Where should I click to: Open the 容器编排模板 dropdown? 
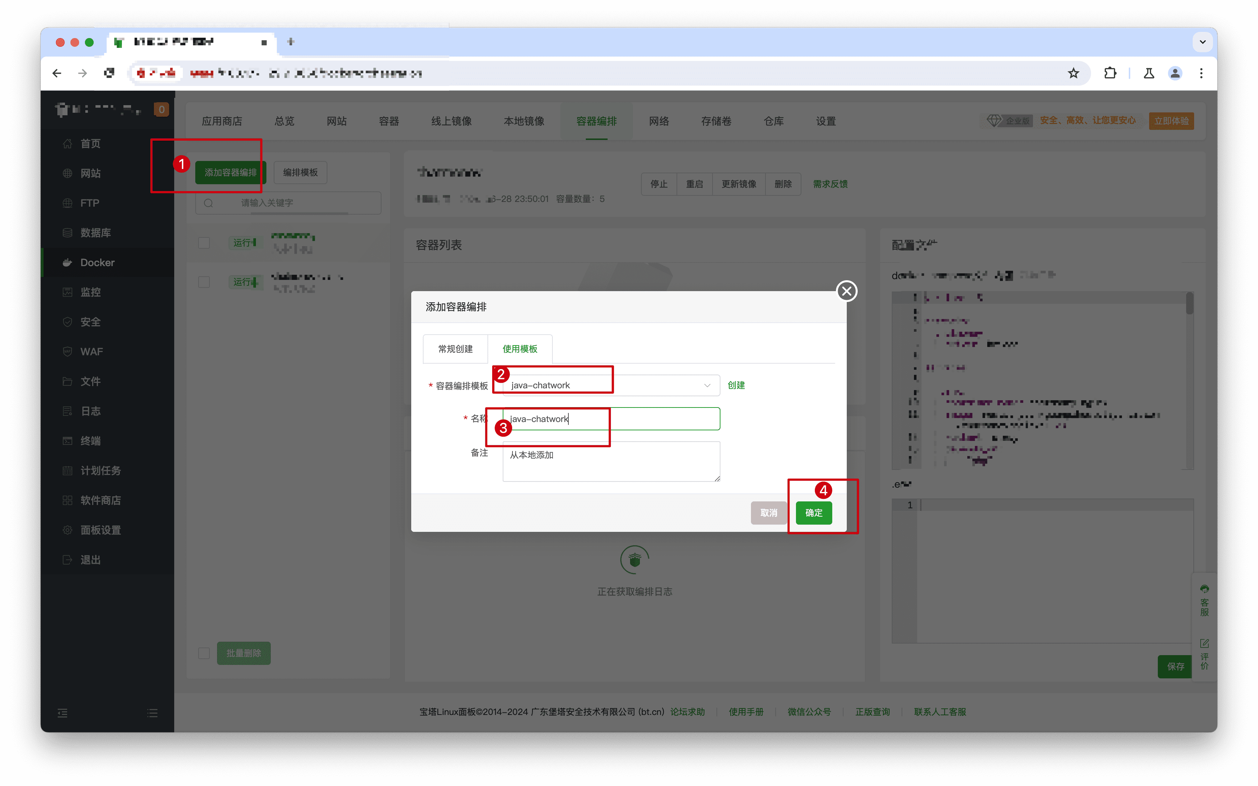(611, 385)
